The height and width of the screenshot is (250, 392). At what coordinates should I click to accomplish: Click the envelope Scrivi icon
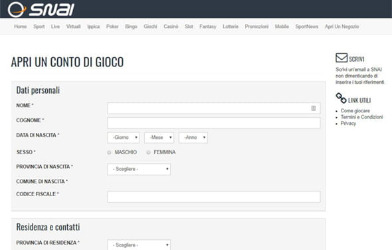point(342,58)
